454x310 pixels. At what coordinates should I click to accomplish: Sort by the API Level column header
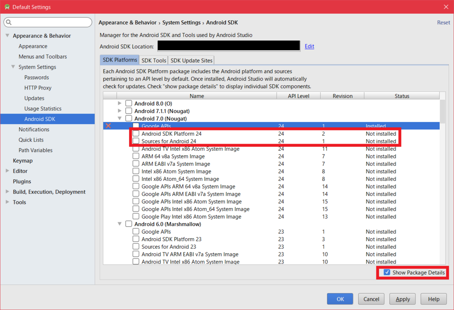click(x=298, y=96)
